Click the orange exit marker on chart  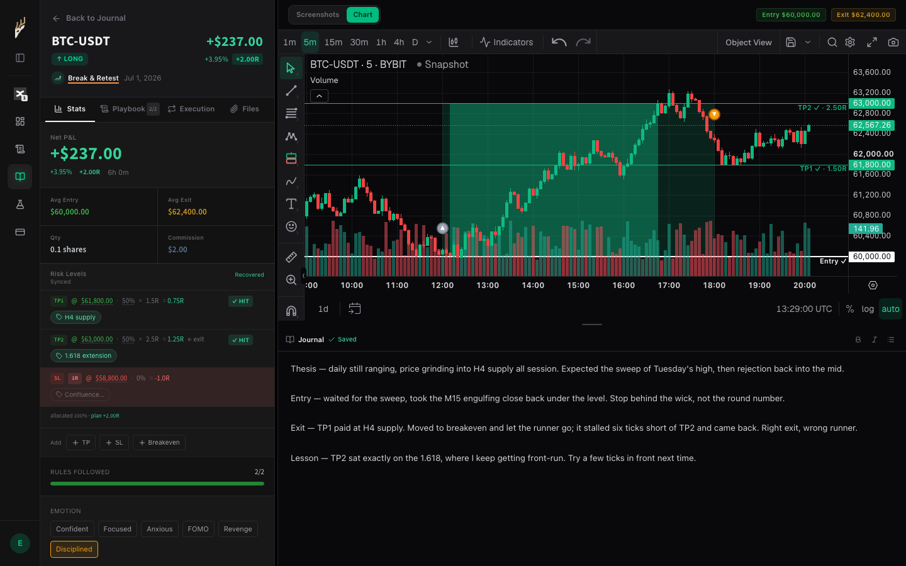point(714,114)
